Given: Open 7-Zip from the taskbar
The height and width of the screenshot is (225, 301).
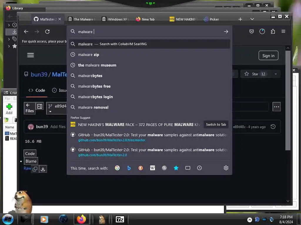Looking at the screenshot, I should (x=120, y=219).
